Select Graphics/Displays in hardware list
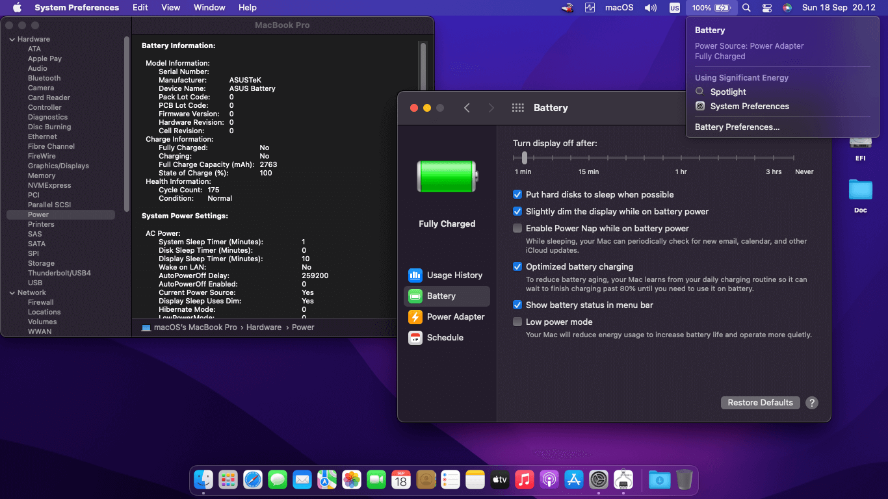 click(59, 166)
